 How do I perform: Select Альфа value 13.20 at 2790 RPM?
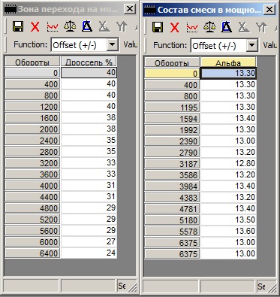pyautogui.click(x=228, y=152)
